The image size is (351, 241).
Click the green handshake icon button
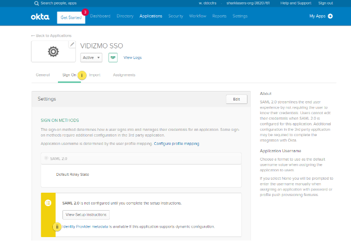pyautogui.click(x=113, y=58)
